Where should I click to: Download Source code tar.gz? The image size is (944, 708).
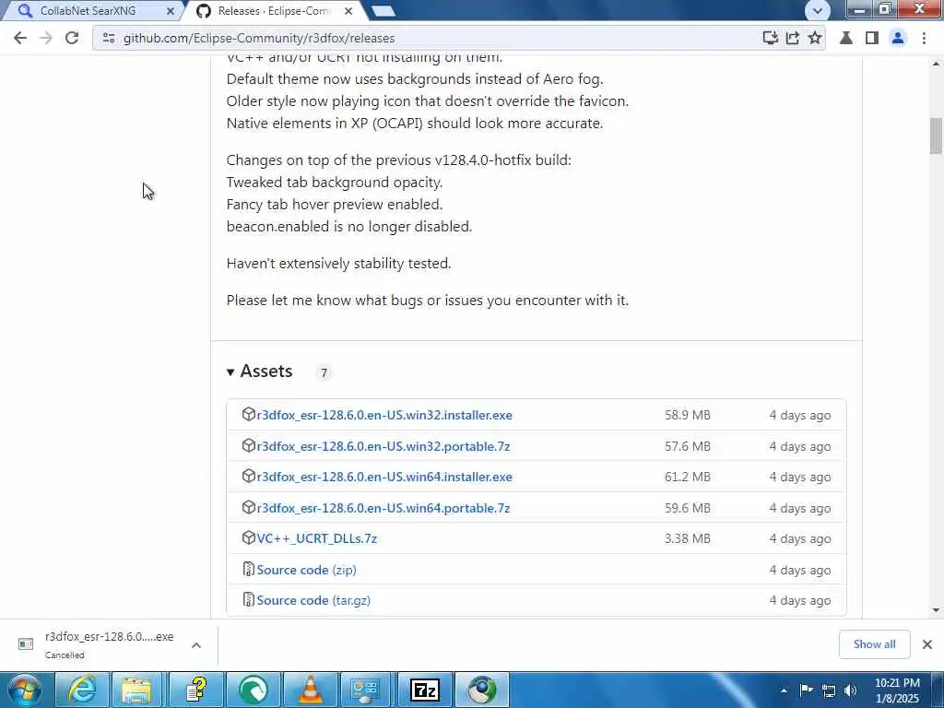pyautogui.click(x=313, y=601)
